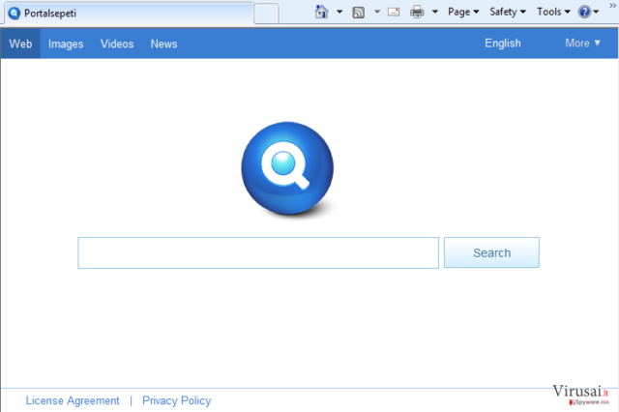Open the License Agreement link
Viewport: 619px width, 412px height.
click(x=73, y=400)
